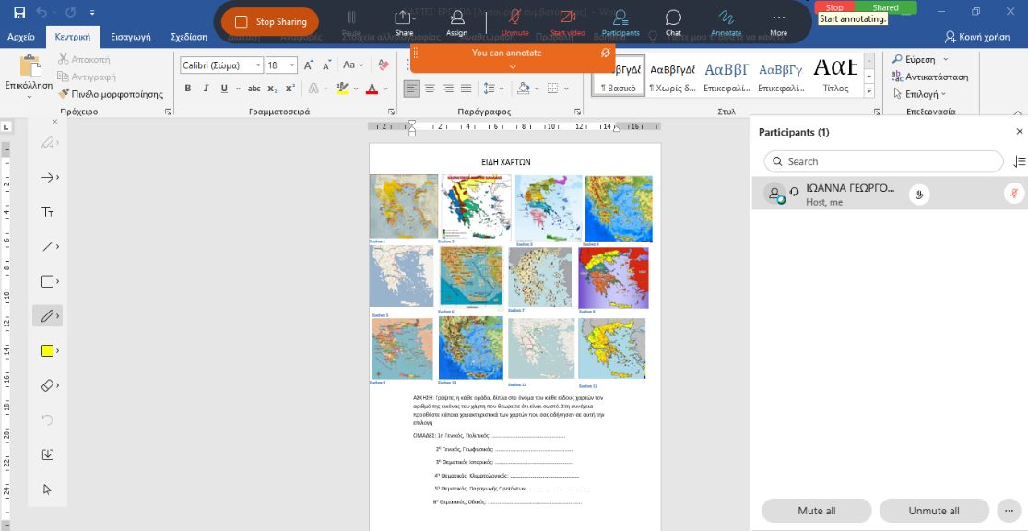1028x531 pixels.
Task: Open the Chat panel in Webex
Action: pos(673,22)
